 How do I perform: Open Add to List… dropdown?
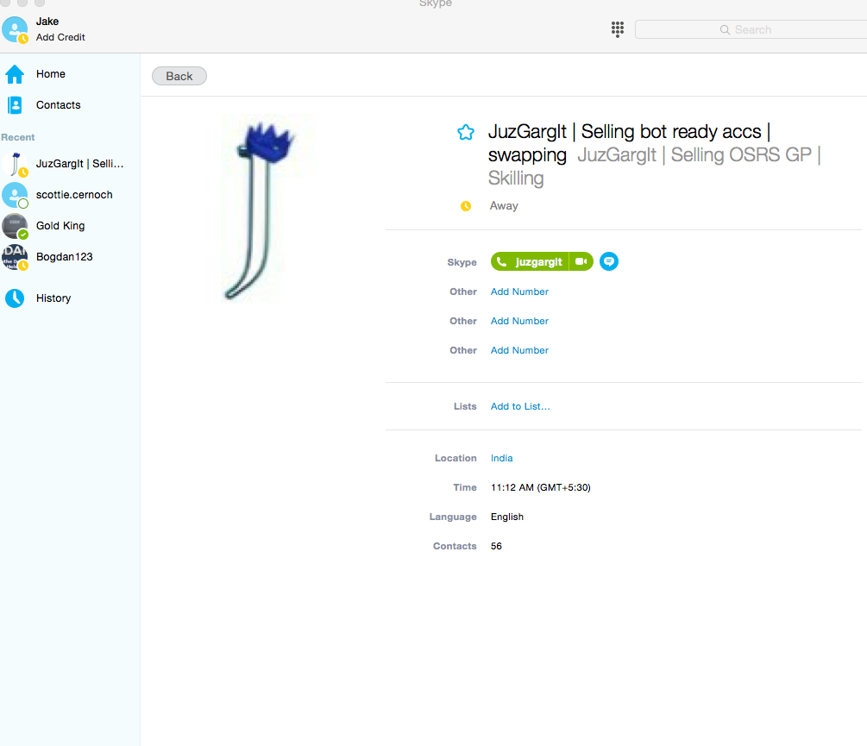[520, 406]
